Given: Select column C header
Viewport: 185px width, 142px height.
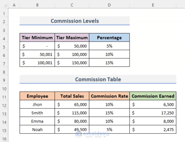Looking at the screenshot, I should coord(72,5).
